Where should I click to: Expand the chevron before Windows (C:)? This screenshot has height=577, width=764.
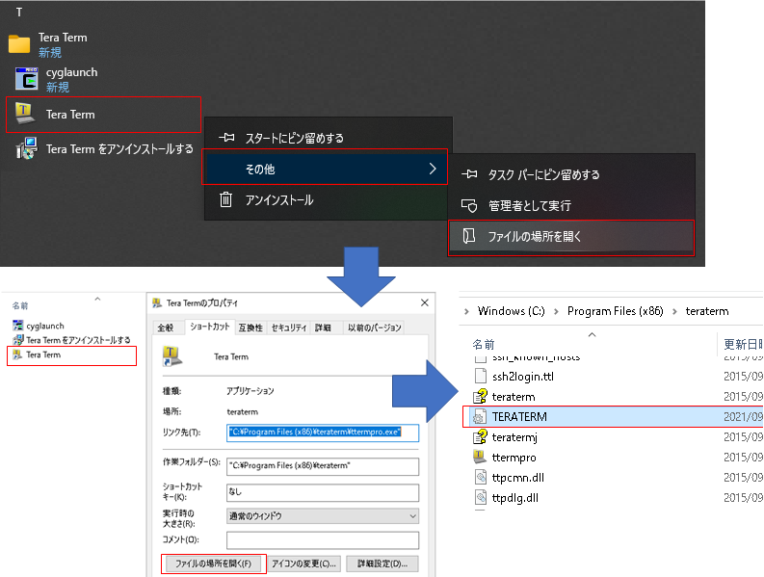(466, 311)
